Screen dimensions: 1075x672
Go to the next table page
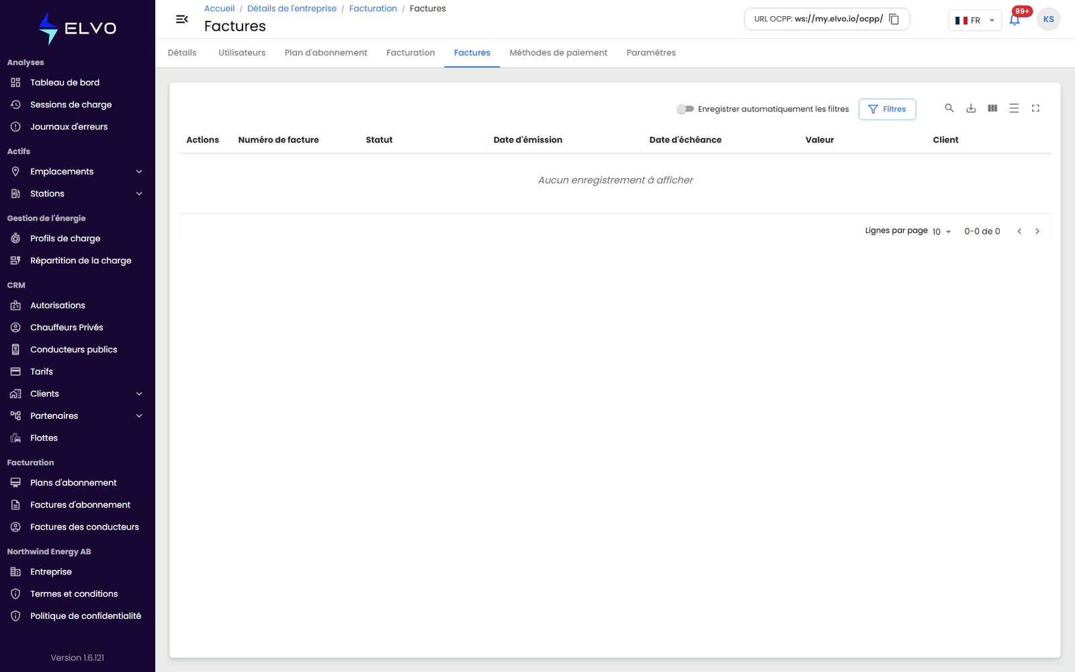(1037, 231)
